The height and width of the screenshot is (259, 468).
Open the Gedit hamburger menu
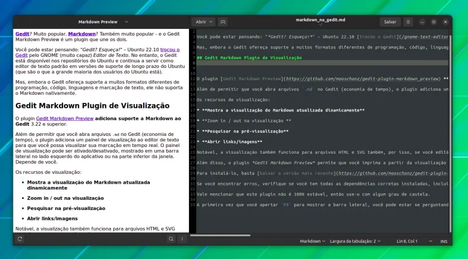408,22
